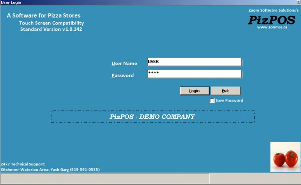
Task: Close the User Login window
Action: (x=299, y=2)
